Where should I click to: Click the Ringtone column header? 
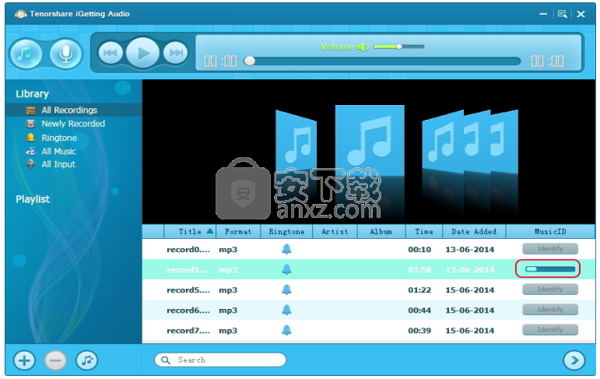tap(286, 232)
